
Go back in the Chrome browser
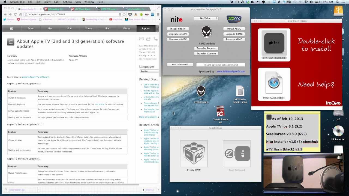(5, 14)
